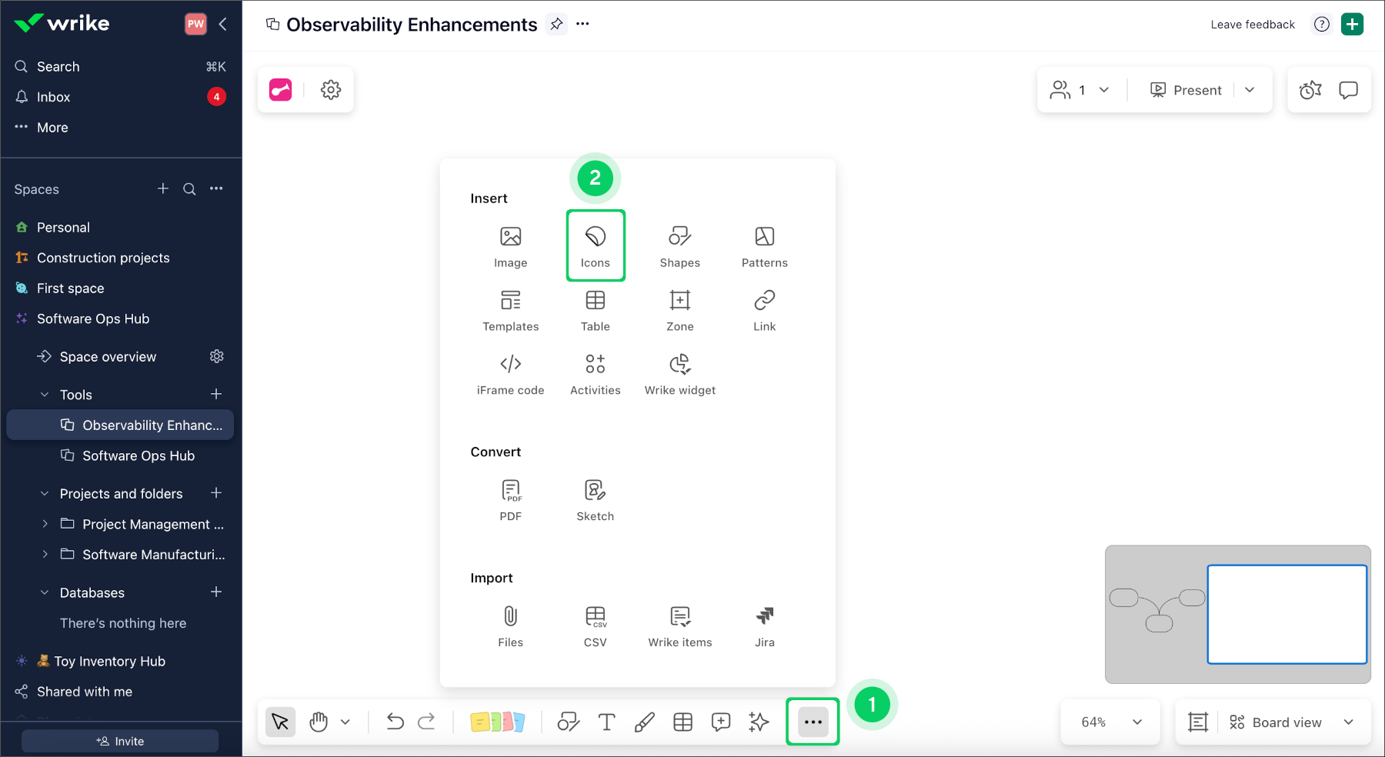
Task: Insert a Table from the popup menu
Action: (x=596, y=310)
